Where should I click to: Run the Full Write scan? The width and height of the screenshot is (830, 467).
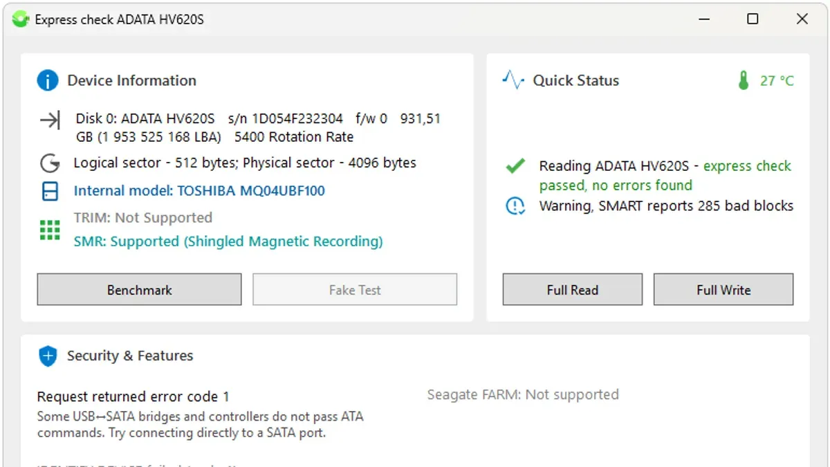[x=723, y=290]
